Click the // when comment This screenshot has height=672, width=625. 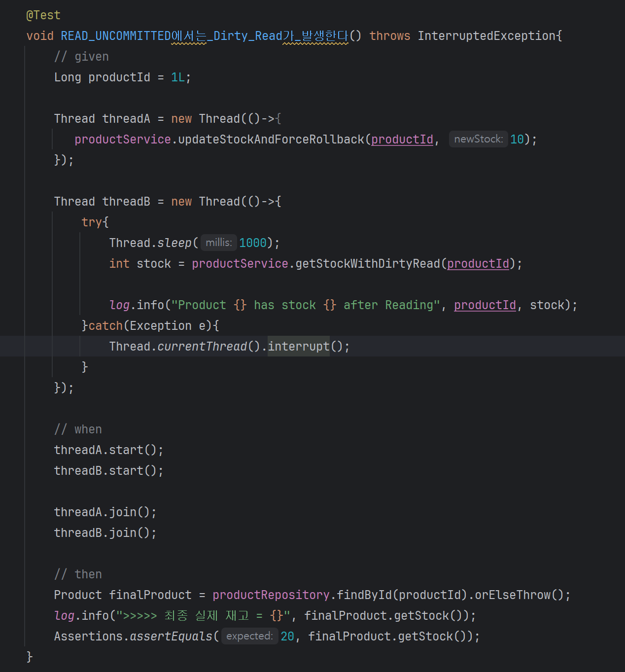tap(78, 429)
